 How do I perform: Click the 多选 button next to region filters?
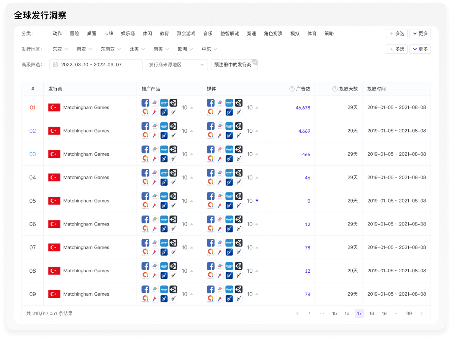397,49
